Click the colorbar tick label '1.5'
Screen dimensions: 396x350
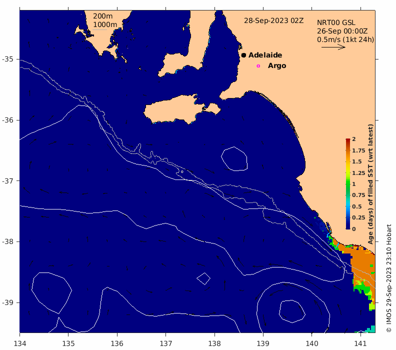tap(357, 161)
